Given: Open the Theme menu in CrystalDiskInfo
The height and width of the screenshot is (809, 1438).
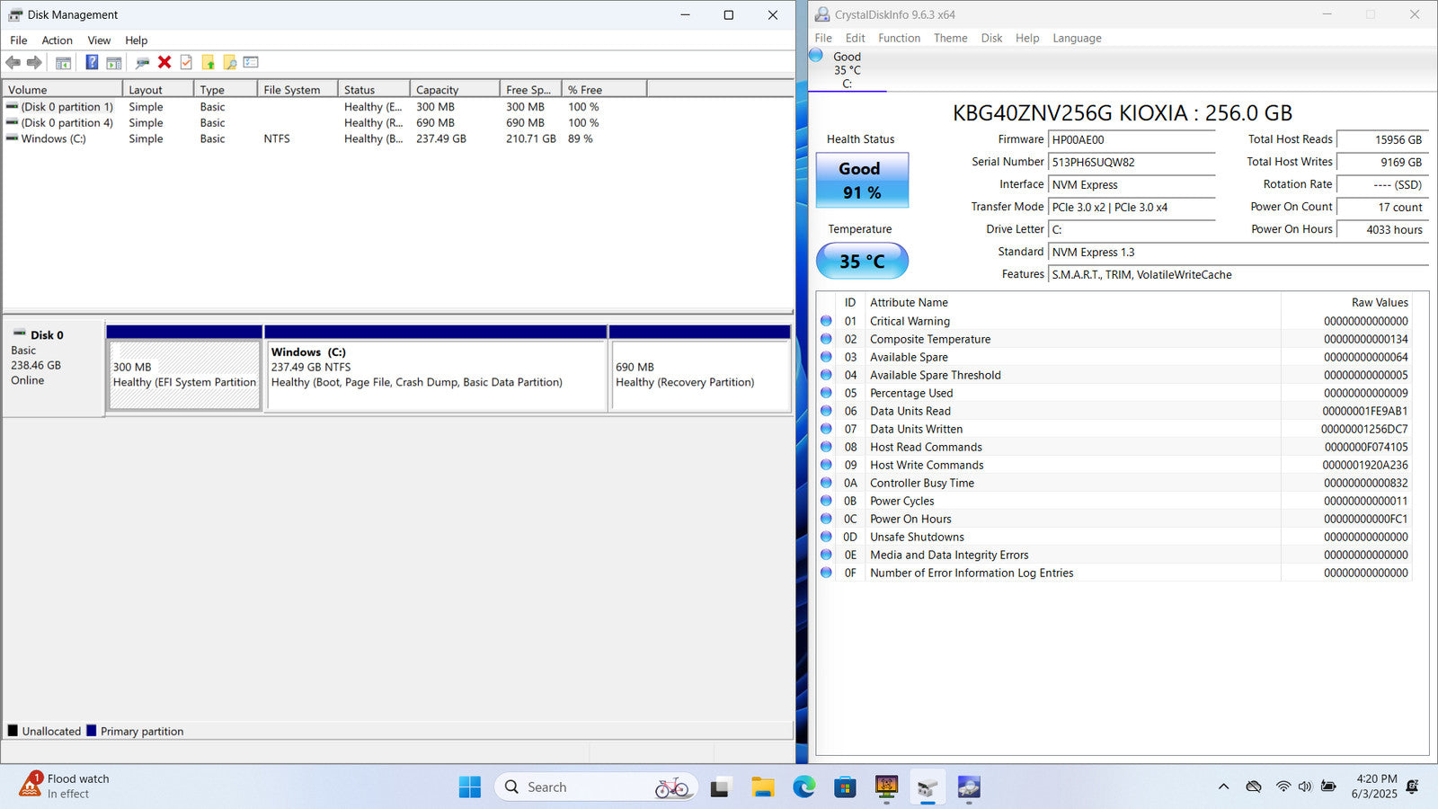Looking at the screenshot, I should pos(951,38).
